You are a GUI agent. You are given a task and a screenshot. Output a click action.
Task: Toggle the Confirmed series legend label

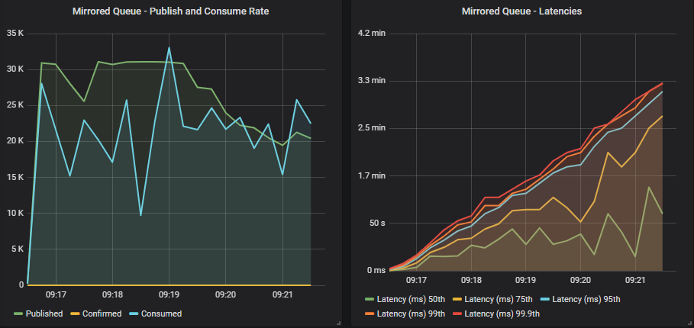pos(101,314)
